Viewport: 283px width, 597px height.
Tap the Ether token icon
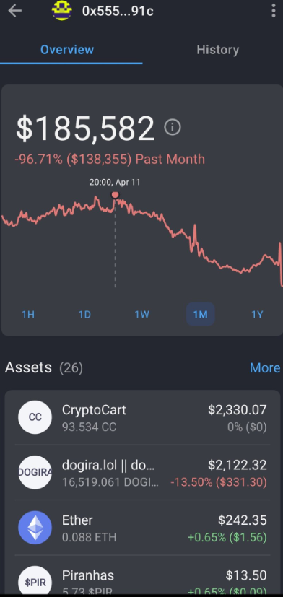click(x=35, y=527)
